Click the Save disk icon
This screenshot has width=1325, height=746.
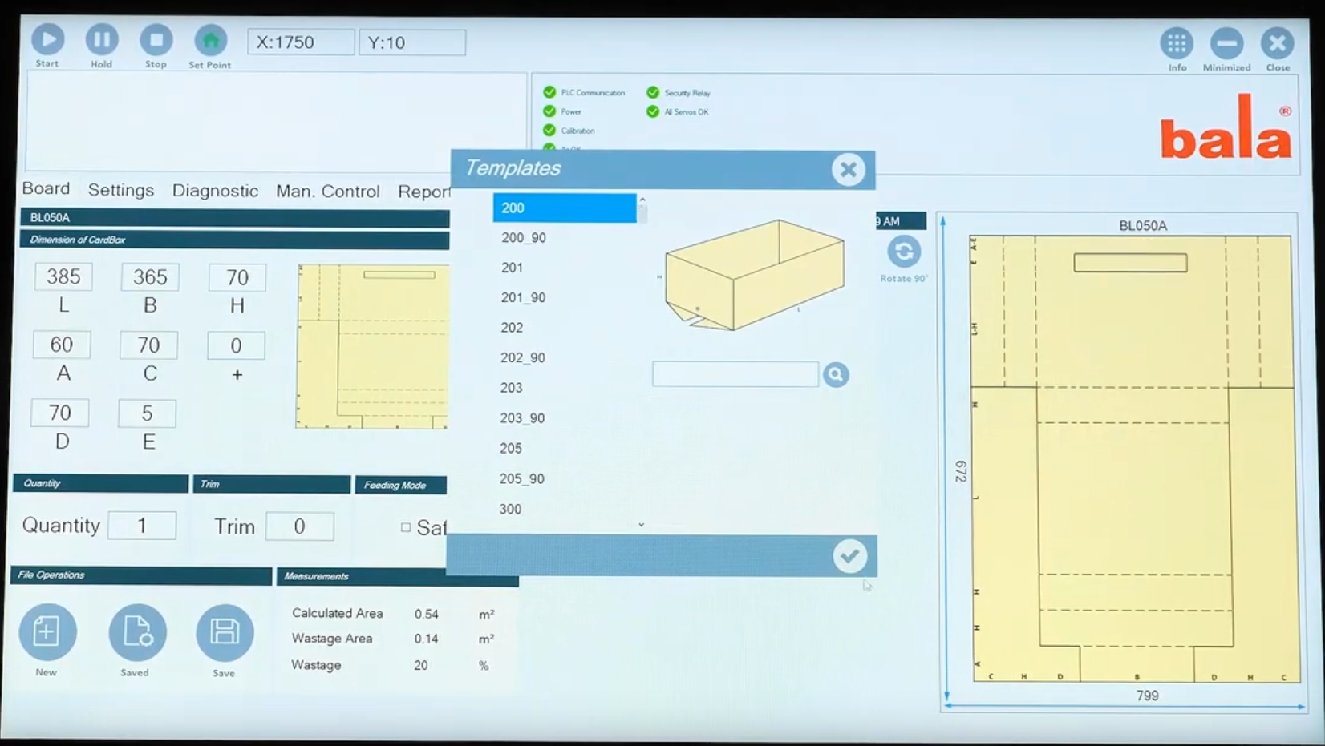[225, 632]
